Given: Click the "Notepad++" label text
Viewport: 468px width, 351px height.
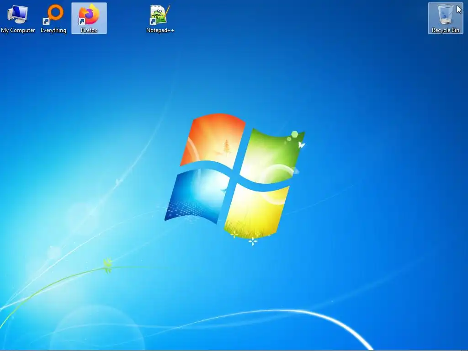Looking at the screenshot, I should tap(160, 30).
